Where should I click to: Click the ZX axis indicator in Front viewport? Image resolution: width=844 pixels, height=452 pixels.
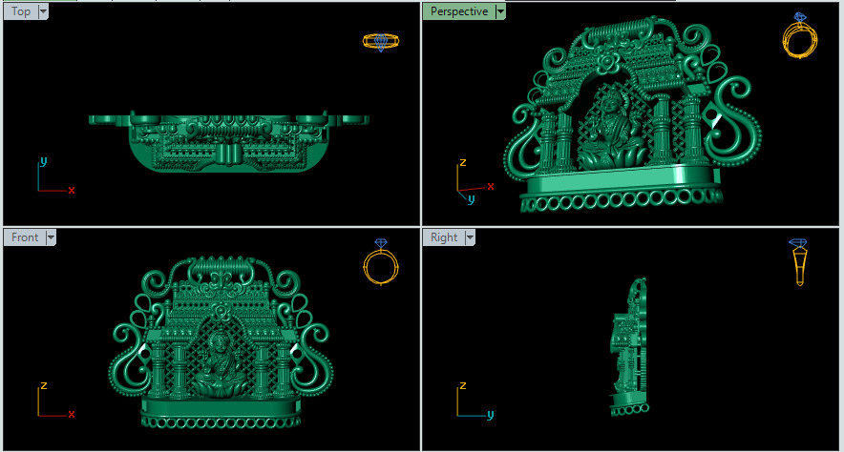56,400
